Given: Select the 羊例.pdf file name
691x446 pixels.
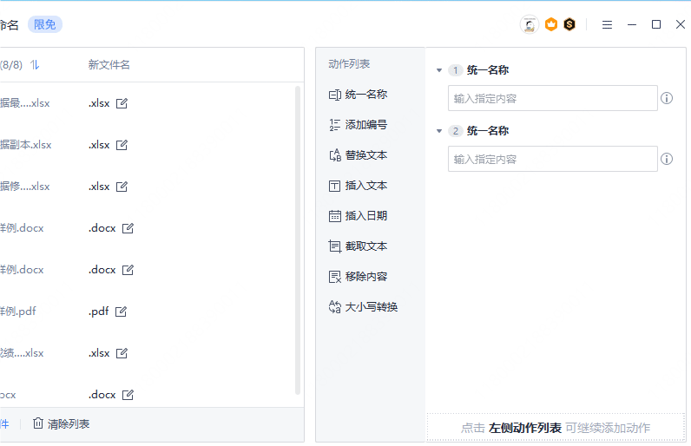Looking at the screenshot, I should [18, 312].
